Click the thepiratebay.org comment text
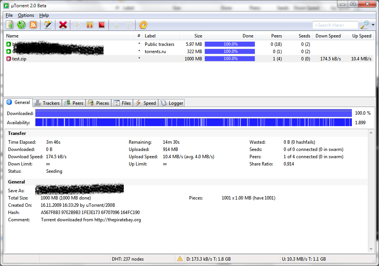This screenshot has width=379, height=266. tap(91, 220)
